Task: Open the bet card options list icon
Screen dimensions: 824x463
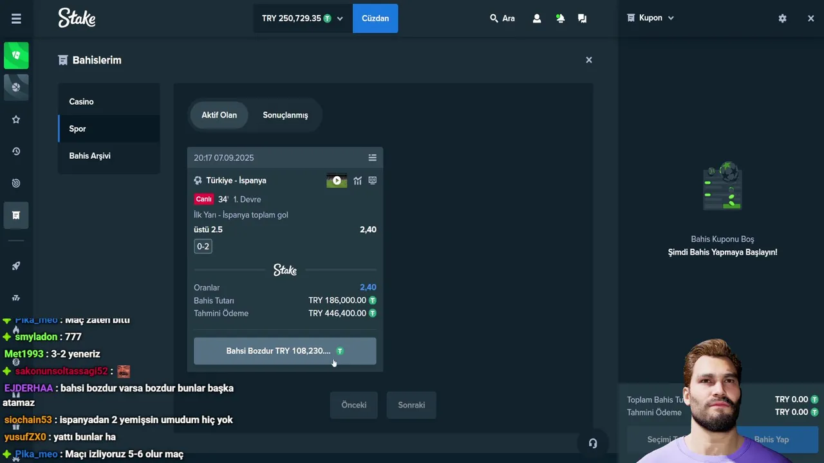Action: [372, 158]
